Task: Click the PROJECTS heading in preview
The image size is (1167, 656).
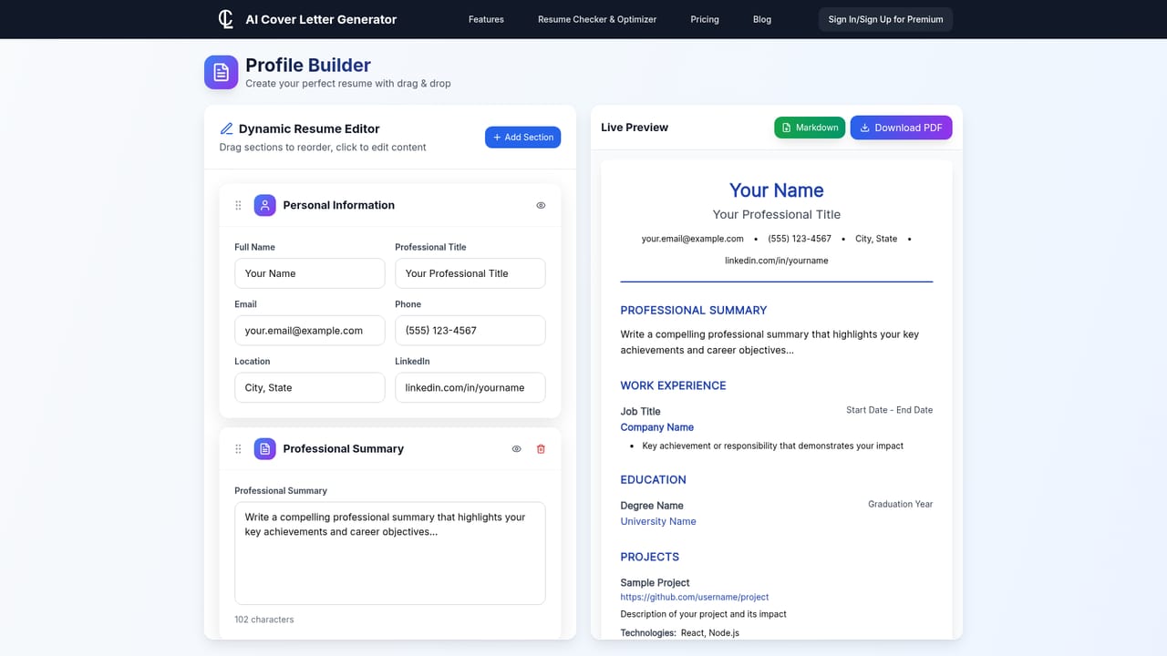Action: (650, 557)
